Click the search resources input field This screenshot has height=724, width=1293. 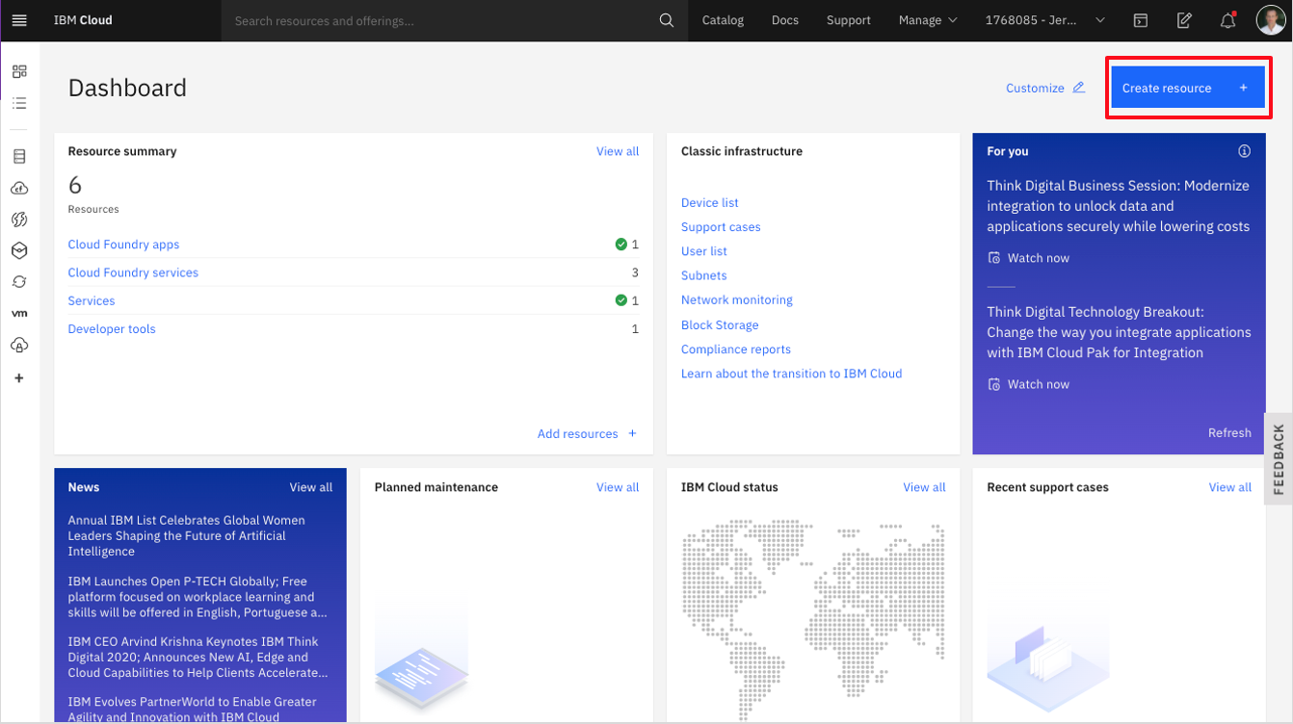[x=434, y=20]
